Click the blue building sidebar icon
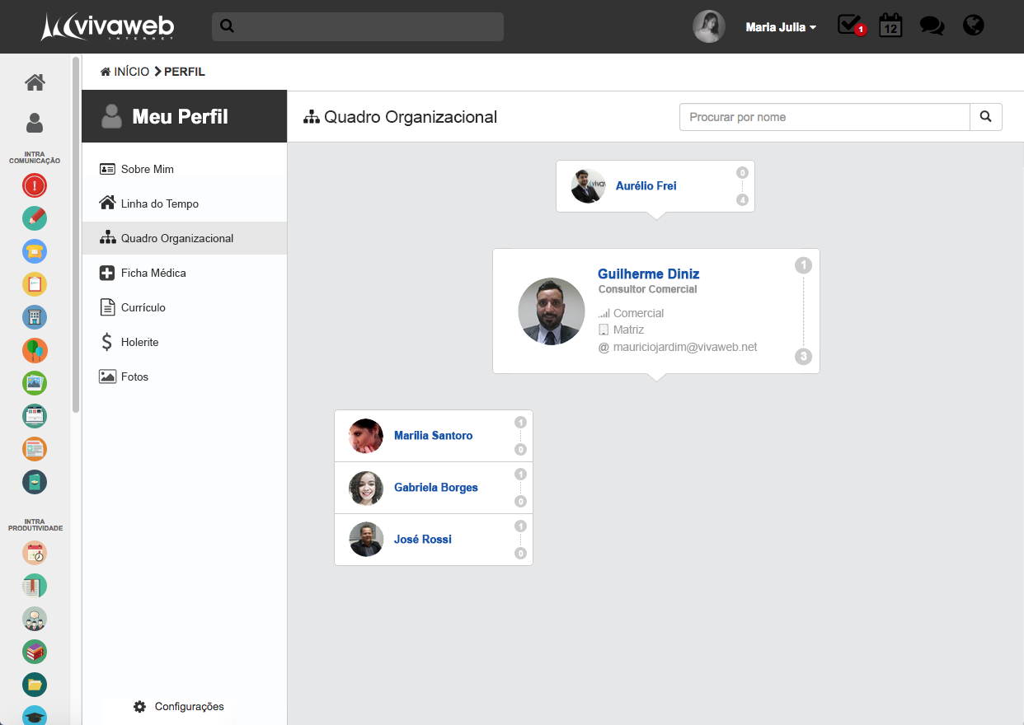The height and width of the screenshot is (725, 1024). 35,317
